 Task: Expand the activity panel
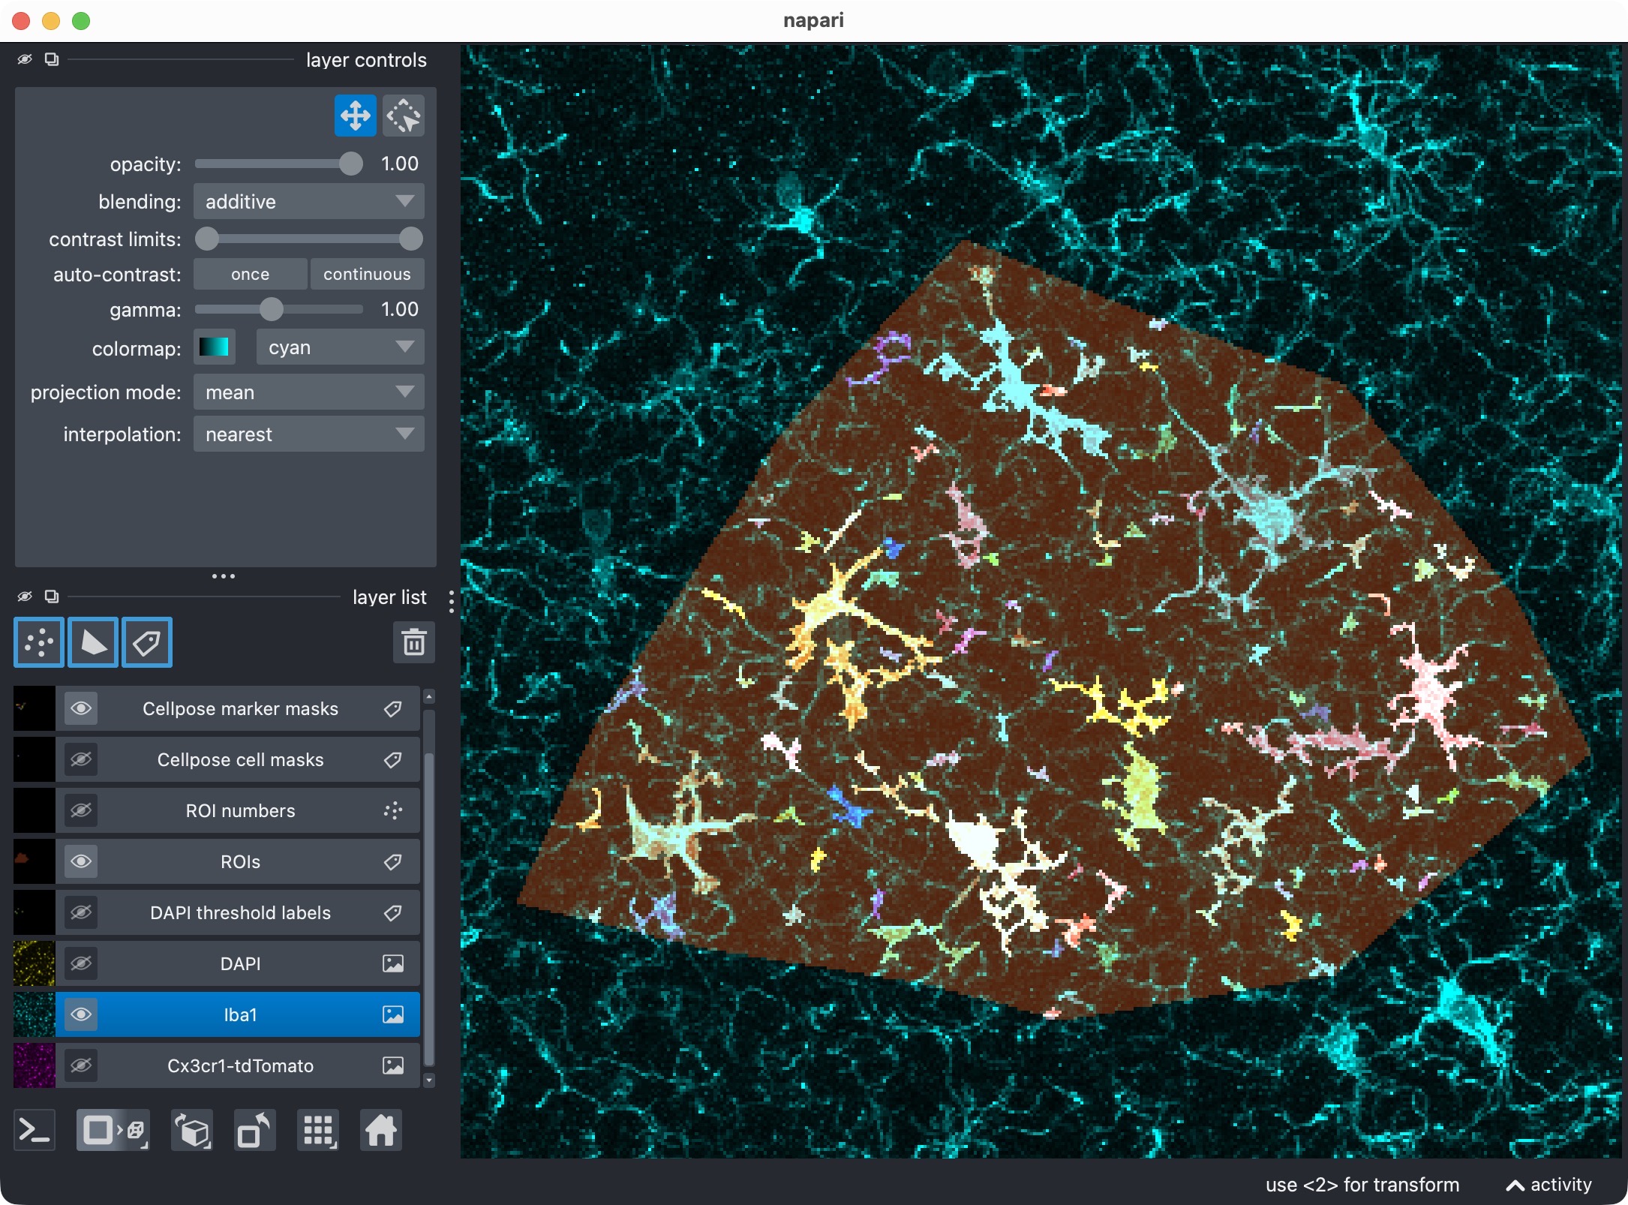(1548, 1185)
